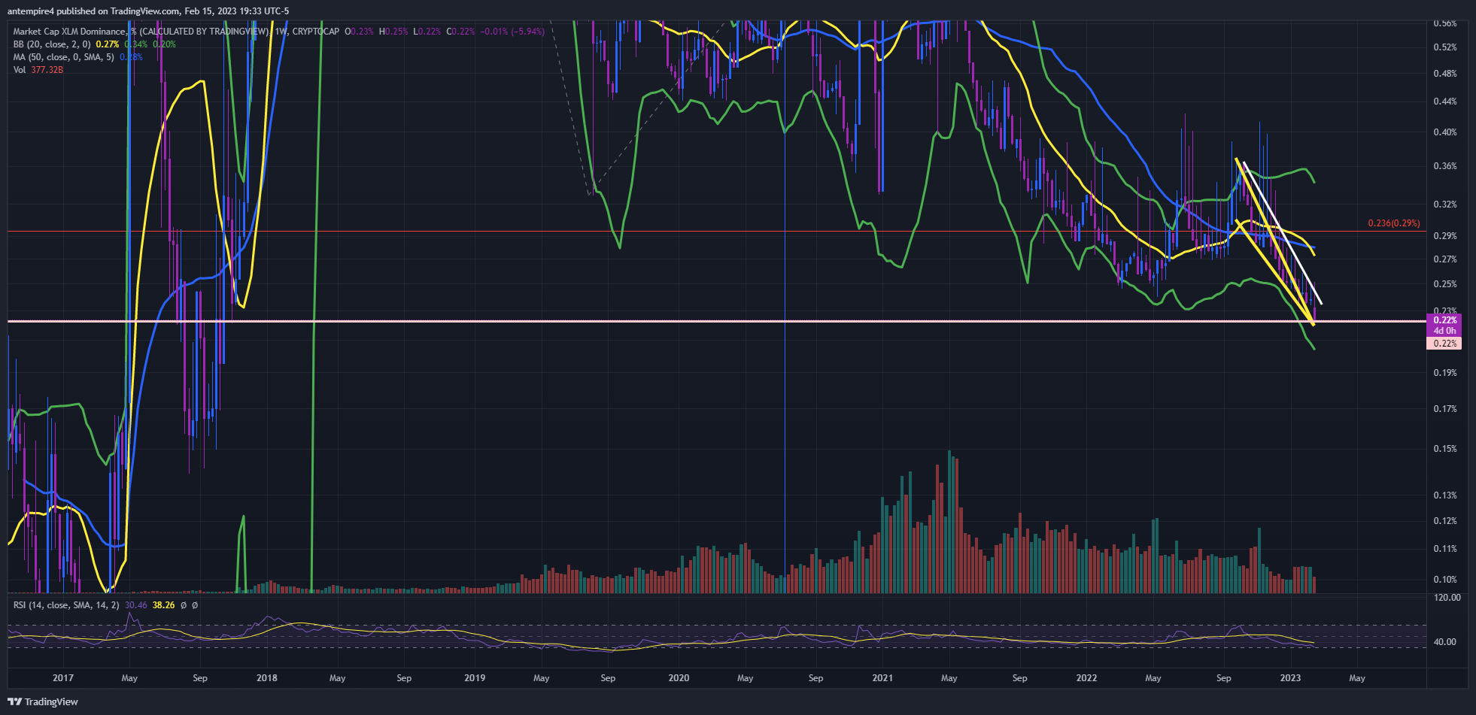Screen dimensions: 1476x715
Task: Click the 0.13% price scale label
Action: (x=1445, y=495)
